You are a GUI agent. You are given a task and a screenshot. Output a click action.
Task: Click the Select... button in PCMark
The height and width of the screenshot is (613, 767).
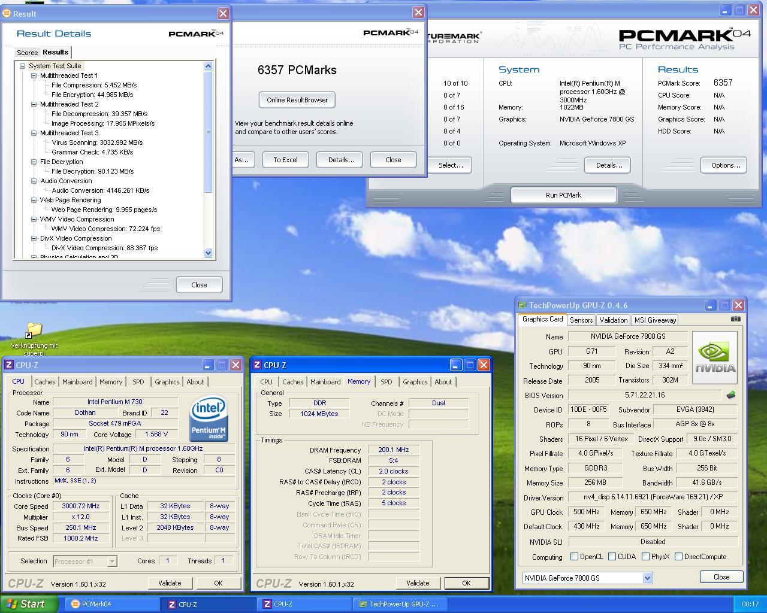(451, 165)
